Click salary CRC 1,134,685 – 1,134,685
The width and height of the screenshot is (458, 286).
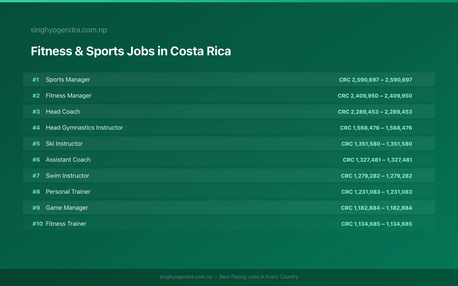click(x=377, y=224)
